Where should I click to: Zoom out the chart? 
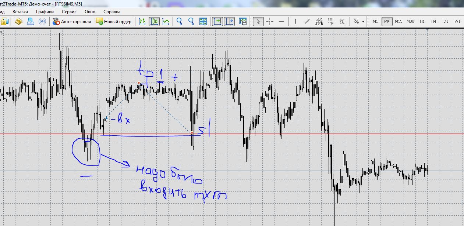coord(191,21)
